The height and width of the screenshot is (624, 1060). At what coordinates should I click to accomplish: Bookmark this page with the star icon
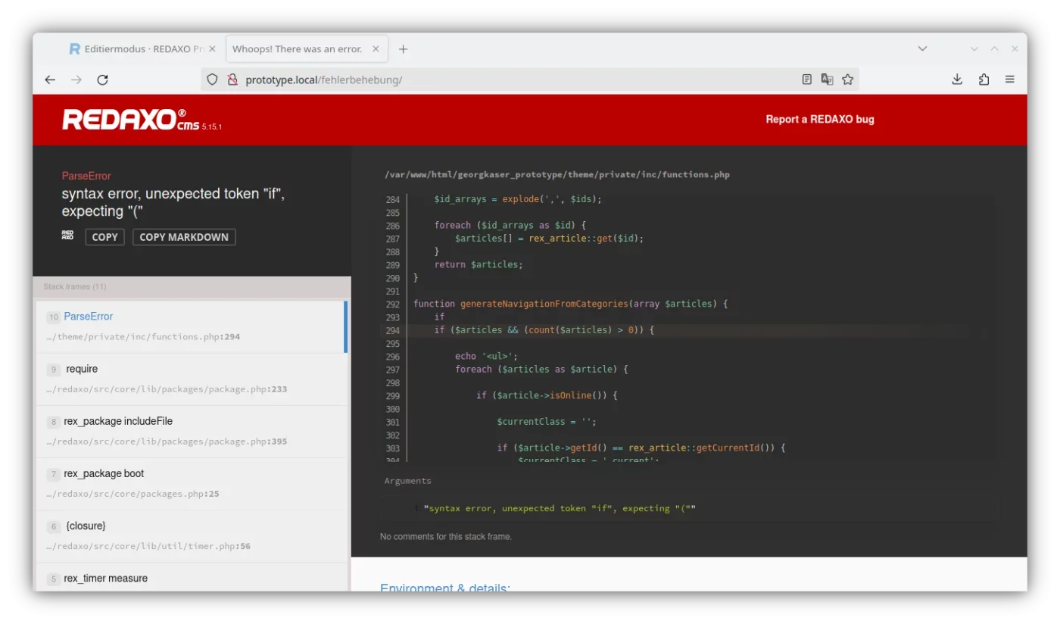coord(848,80)
